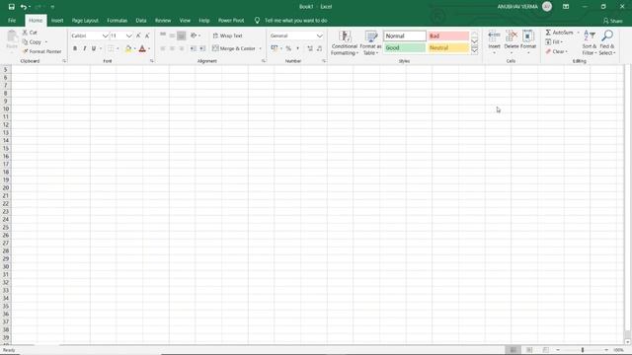
Task: Adjust the zoom slider in status bar
Action: (x=583, y=350)
